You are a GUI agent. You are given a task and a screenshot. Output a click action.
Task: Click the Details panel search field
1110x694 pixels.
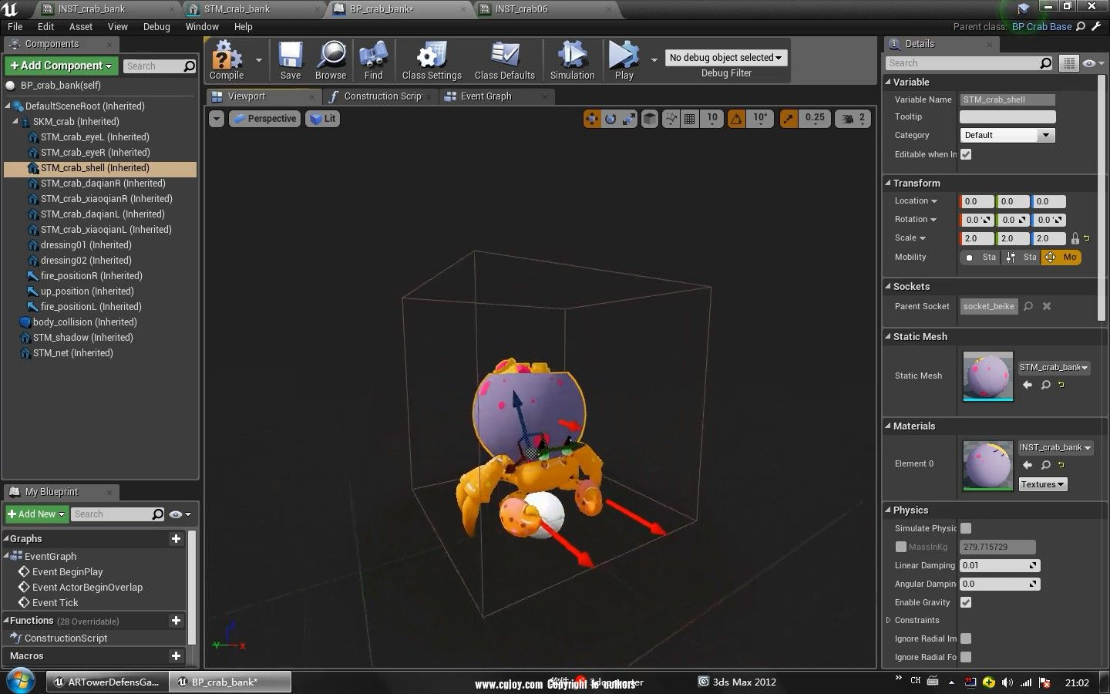(x=970, y=63)
